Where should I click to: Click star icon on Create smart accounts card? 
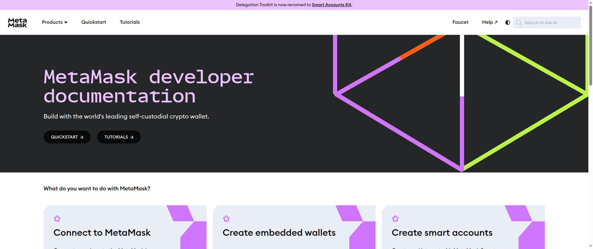click(x=395, y=219)
